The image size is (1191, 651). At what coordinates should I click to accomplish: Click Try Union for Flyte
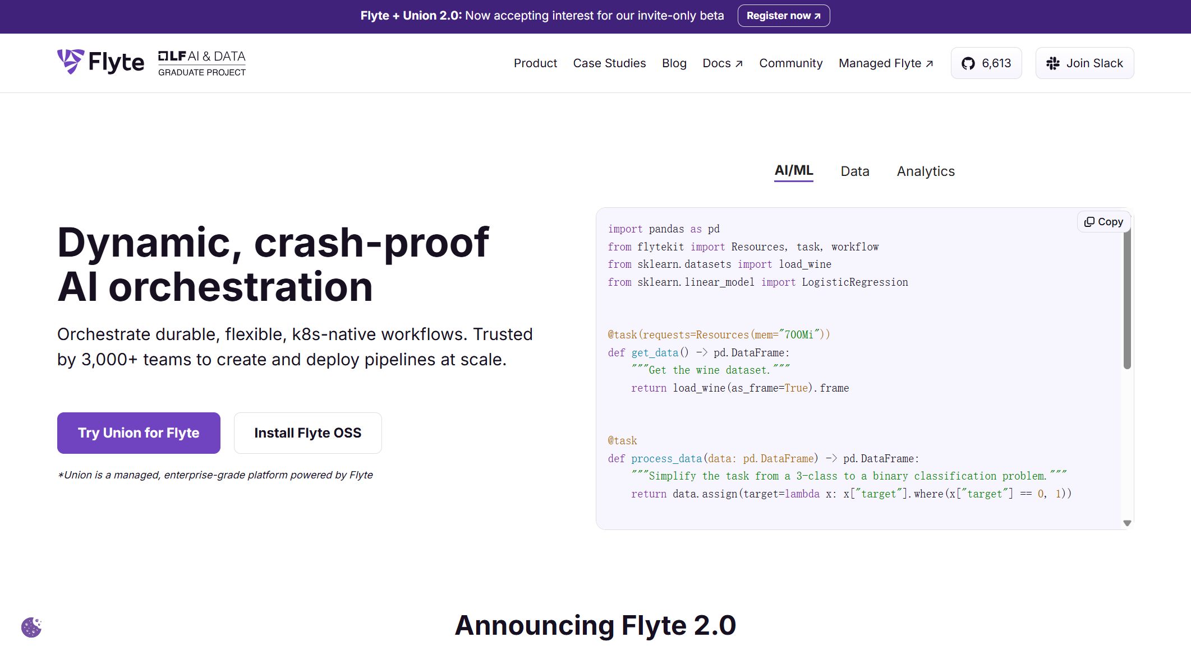(138, 433)
